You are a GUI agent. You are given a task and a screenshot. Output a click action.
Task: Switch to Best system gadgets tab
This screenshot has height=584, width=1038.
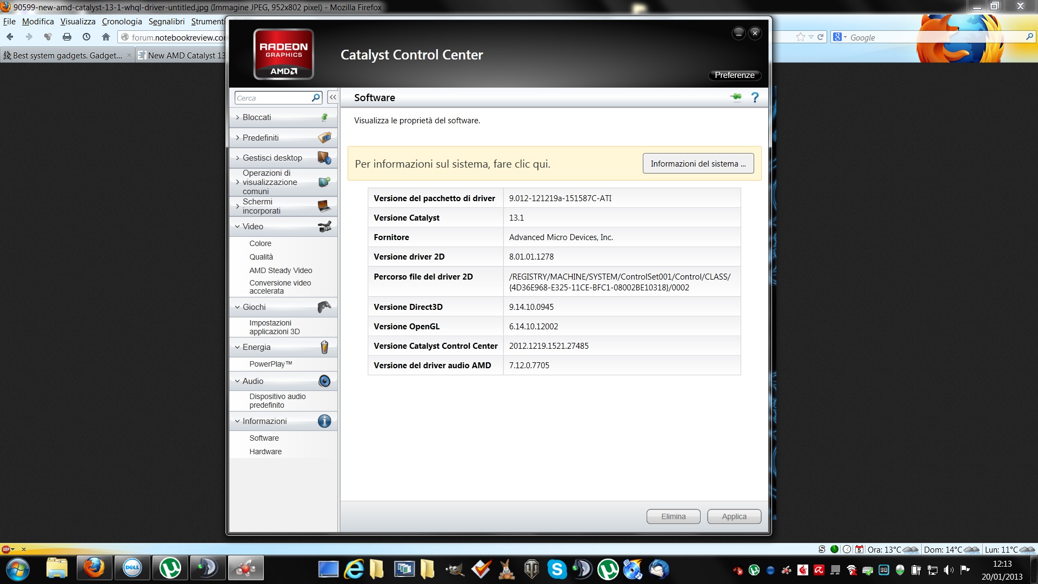coord(68,55)
